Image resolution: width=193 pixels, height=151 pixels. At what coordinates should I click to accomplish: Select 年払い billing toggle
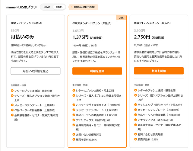(x=59, y=7)
